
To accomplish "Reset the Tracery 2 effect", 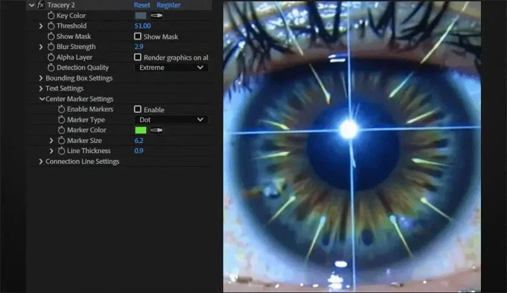I will tap(142, 5).
